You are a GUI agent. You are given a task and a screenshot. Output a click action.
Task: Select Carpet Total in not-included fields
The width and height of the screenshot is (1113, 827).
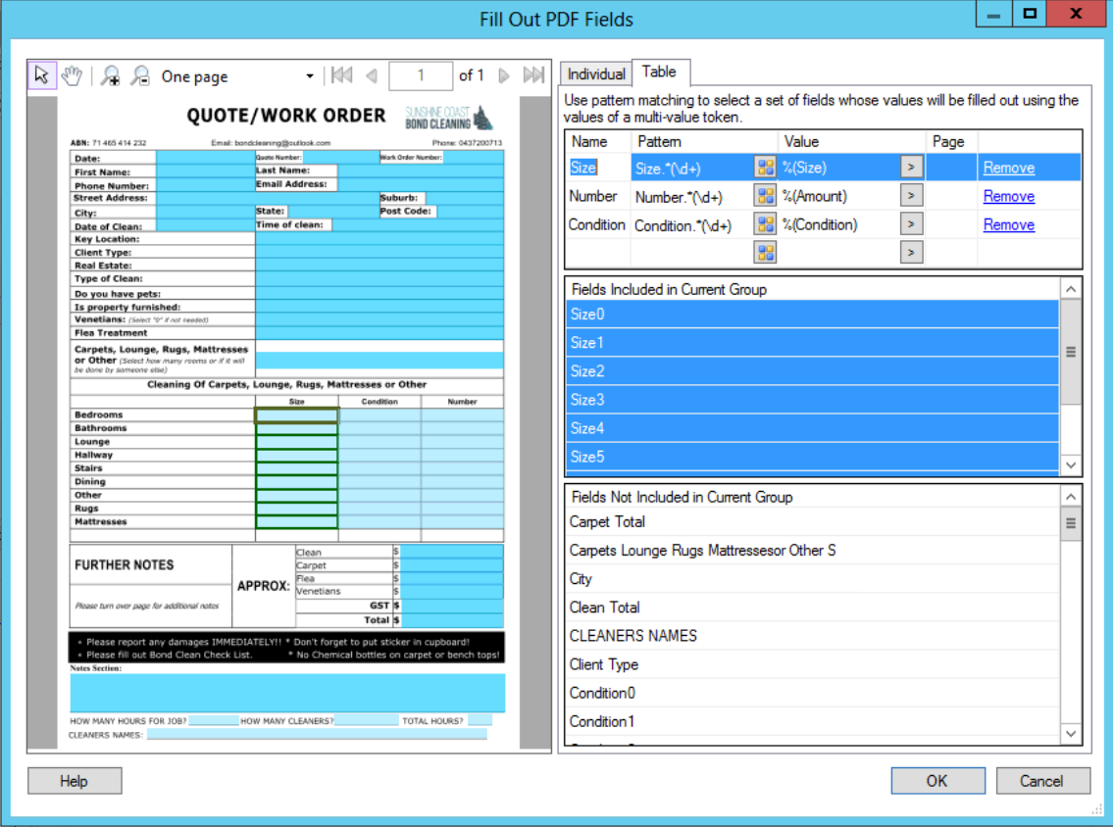pos(607,522)
